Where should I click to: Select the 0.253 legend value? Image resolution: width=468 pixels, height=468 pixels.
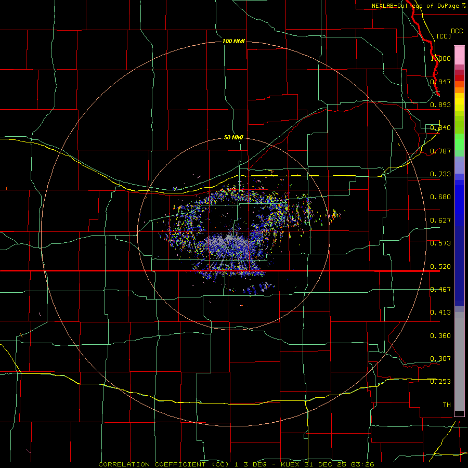point(440,382)
